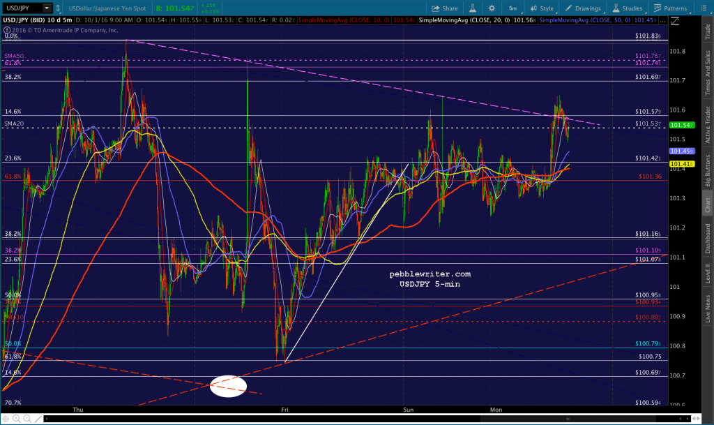This screenshot has height=425, width=714.
Task: Click the SMA50 label on the left
Action: point(14,56)
